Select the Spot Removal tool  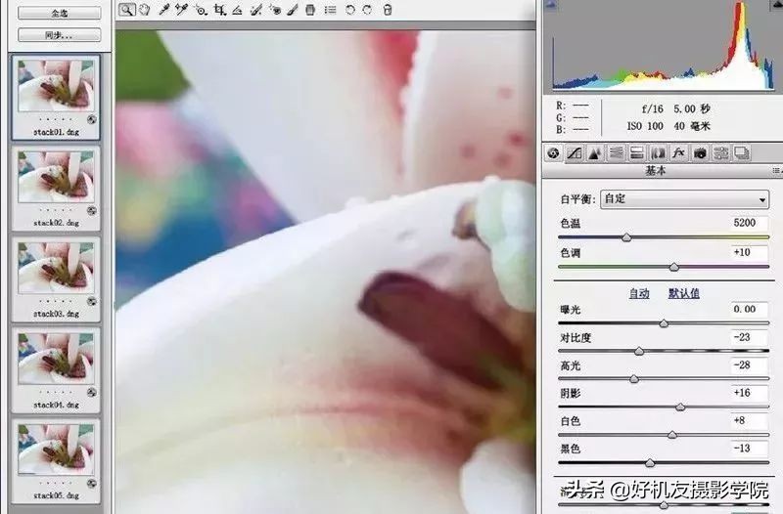(256, 10)
